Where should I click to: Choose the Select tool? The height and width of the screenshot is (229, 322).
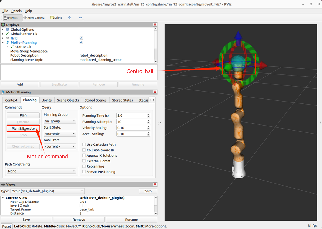56,18
